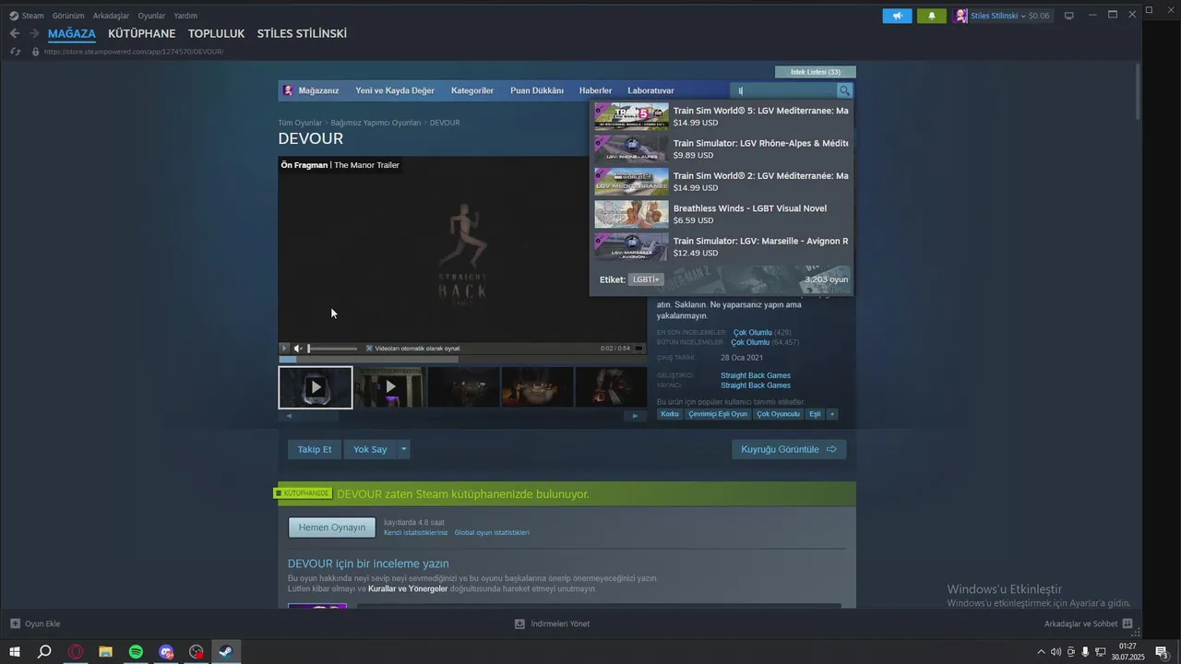Open Spotify from taskbar
Image resolution: width=1181 pixels, height=664 pixels.
137,652
